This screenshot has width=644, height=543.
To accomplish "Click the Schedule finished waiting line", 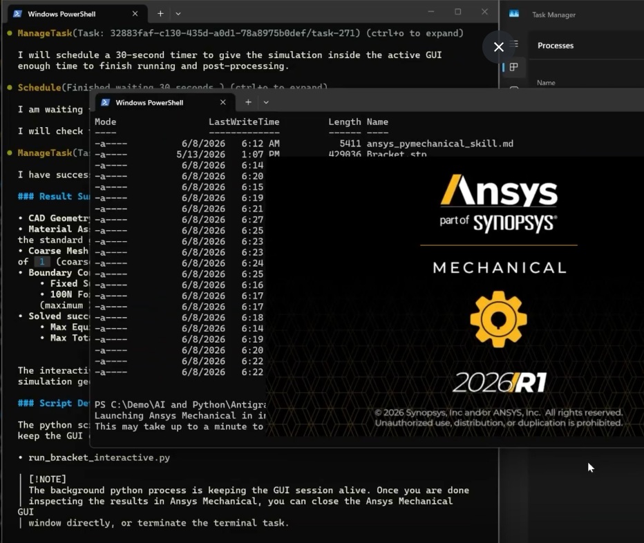I will [173, 87].
